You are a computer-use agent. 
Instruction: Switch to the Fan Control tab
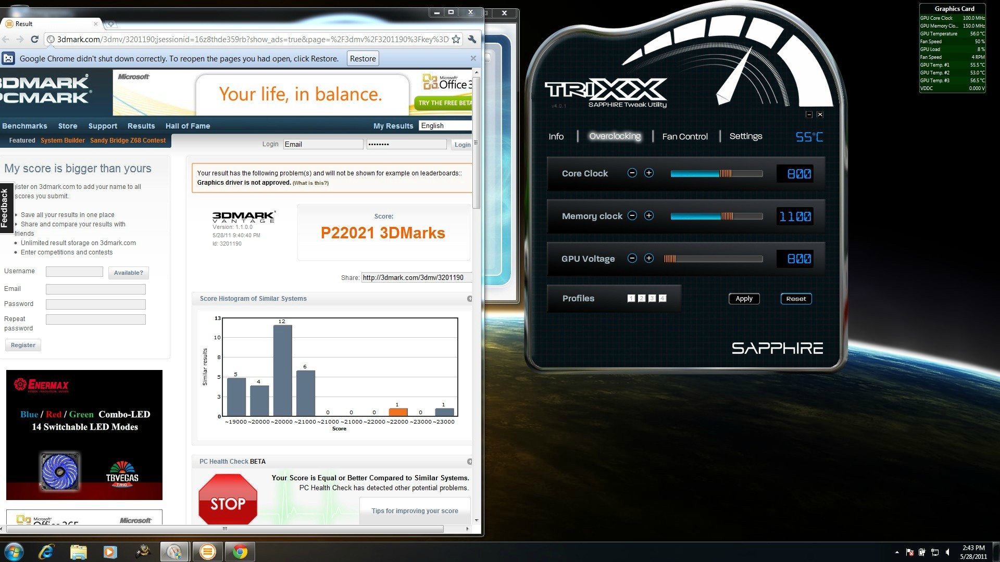click(685, 136)
